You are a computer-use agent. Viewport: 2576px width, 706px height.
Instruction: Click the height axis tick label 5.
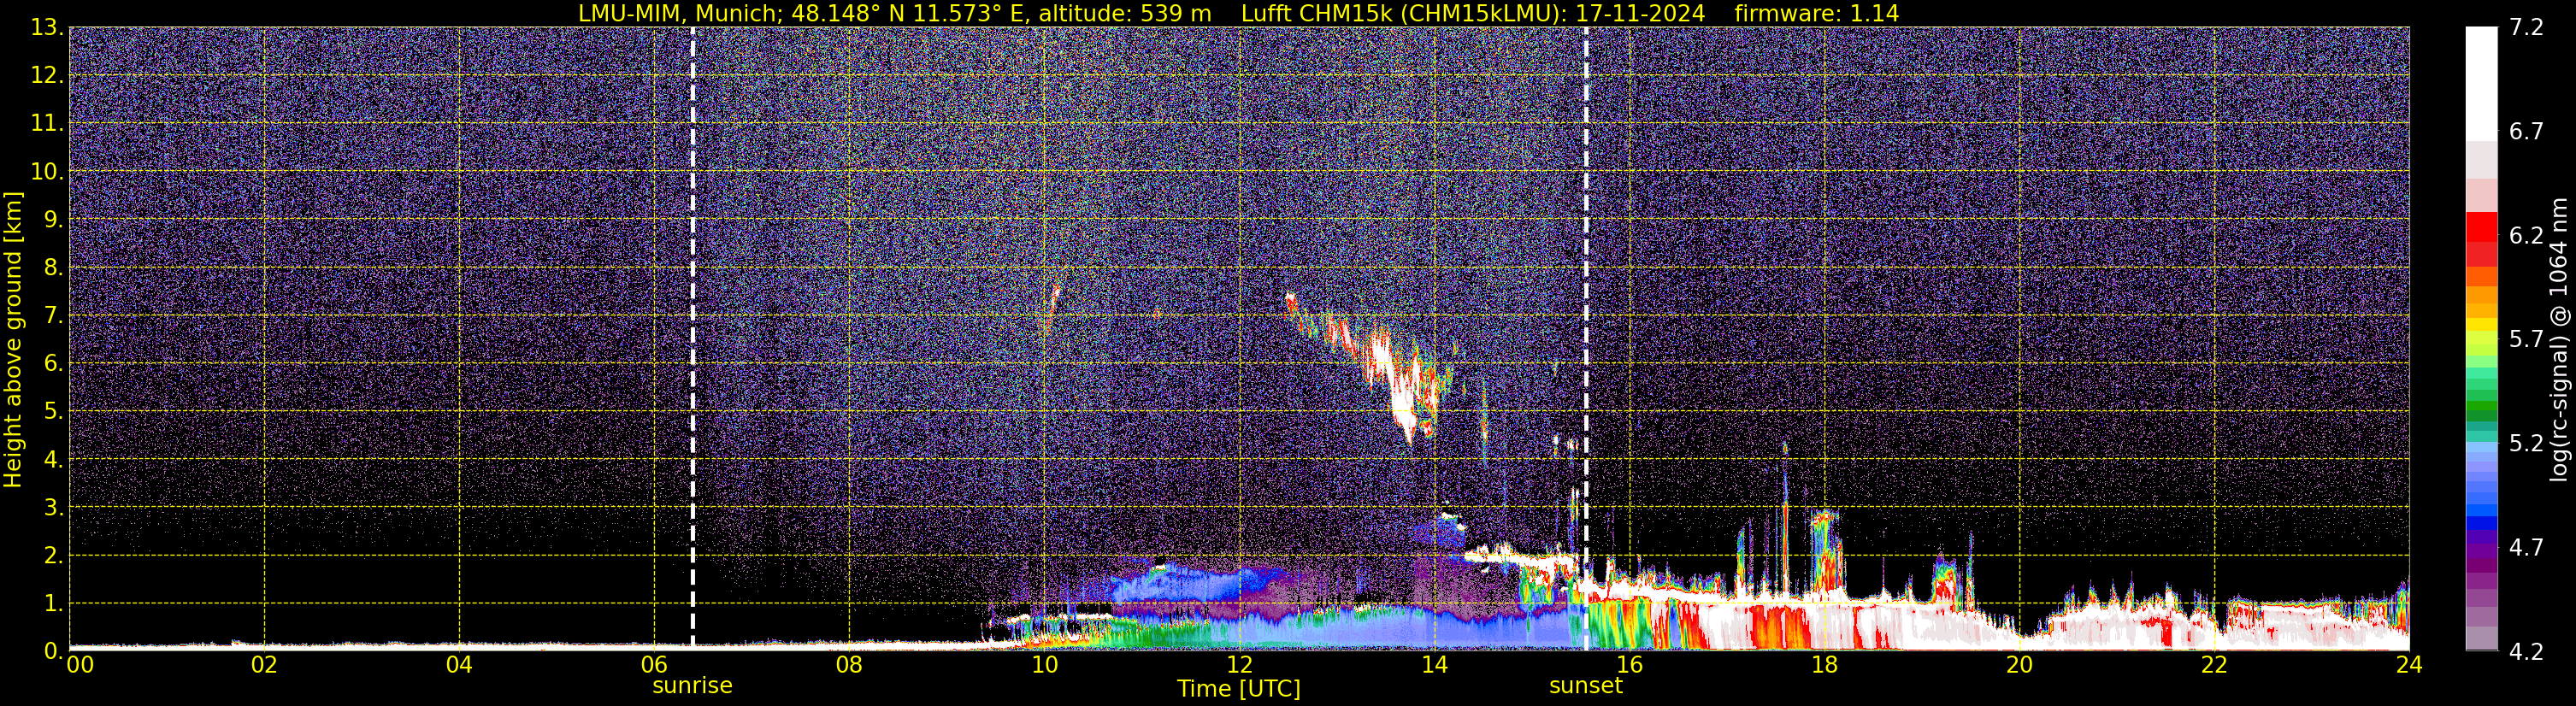(53, 411)
